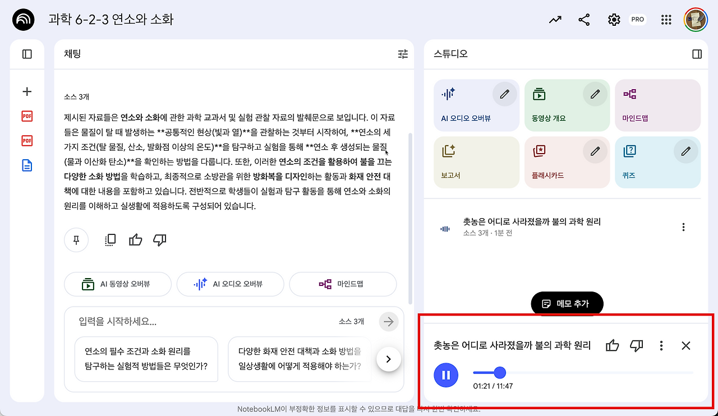
Task: Customize the 플래시카드 card with pencil
Action: [595, 151]
